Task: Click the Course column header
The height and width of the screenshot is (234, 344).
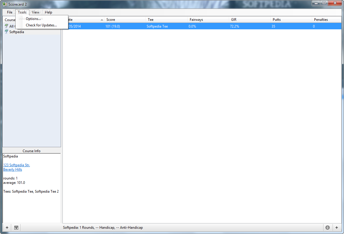Action: [x=10, y=20]
